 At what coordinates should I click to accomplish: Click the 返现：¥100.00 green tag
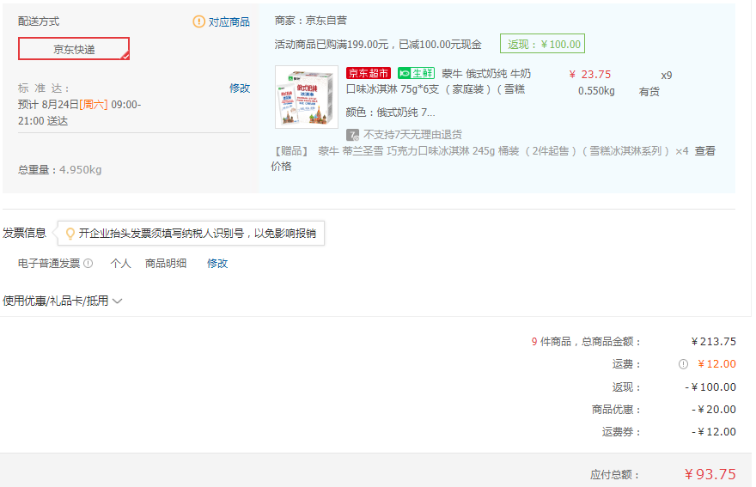pos(542,44)
